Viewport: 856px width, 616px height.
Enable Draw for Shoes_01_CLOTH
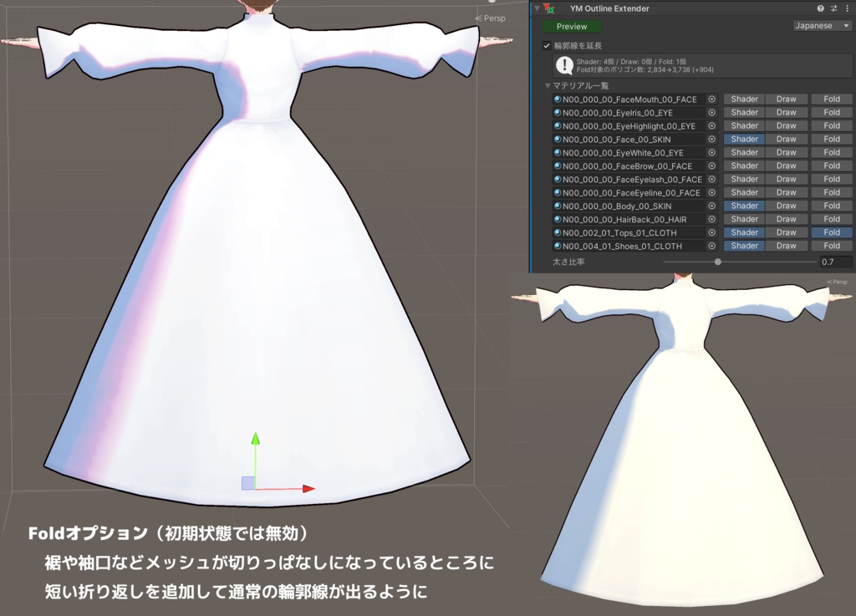[786, 246]
